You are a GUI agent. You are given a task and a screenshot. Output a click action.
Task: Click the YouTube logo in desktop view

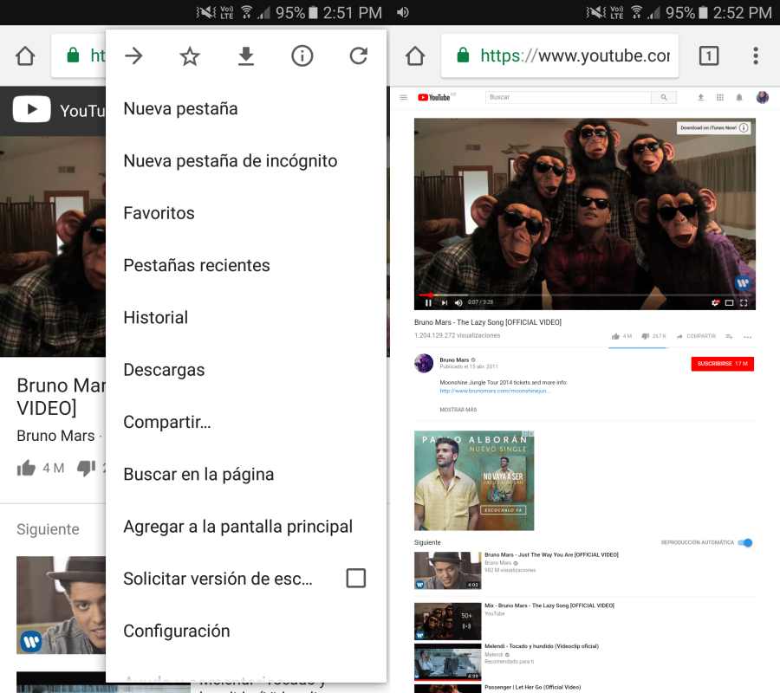click(434, 97)
